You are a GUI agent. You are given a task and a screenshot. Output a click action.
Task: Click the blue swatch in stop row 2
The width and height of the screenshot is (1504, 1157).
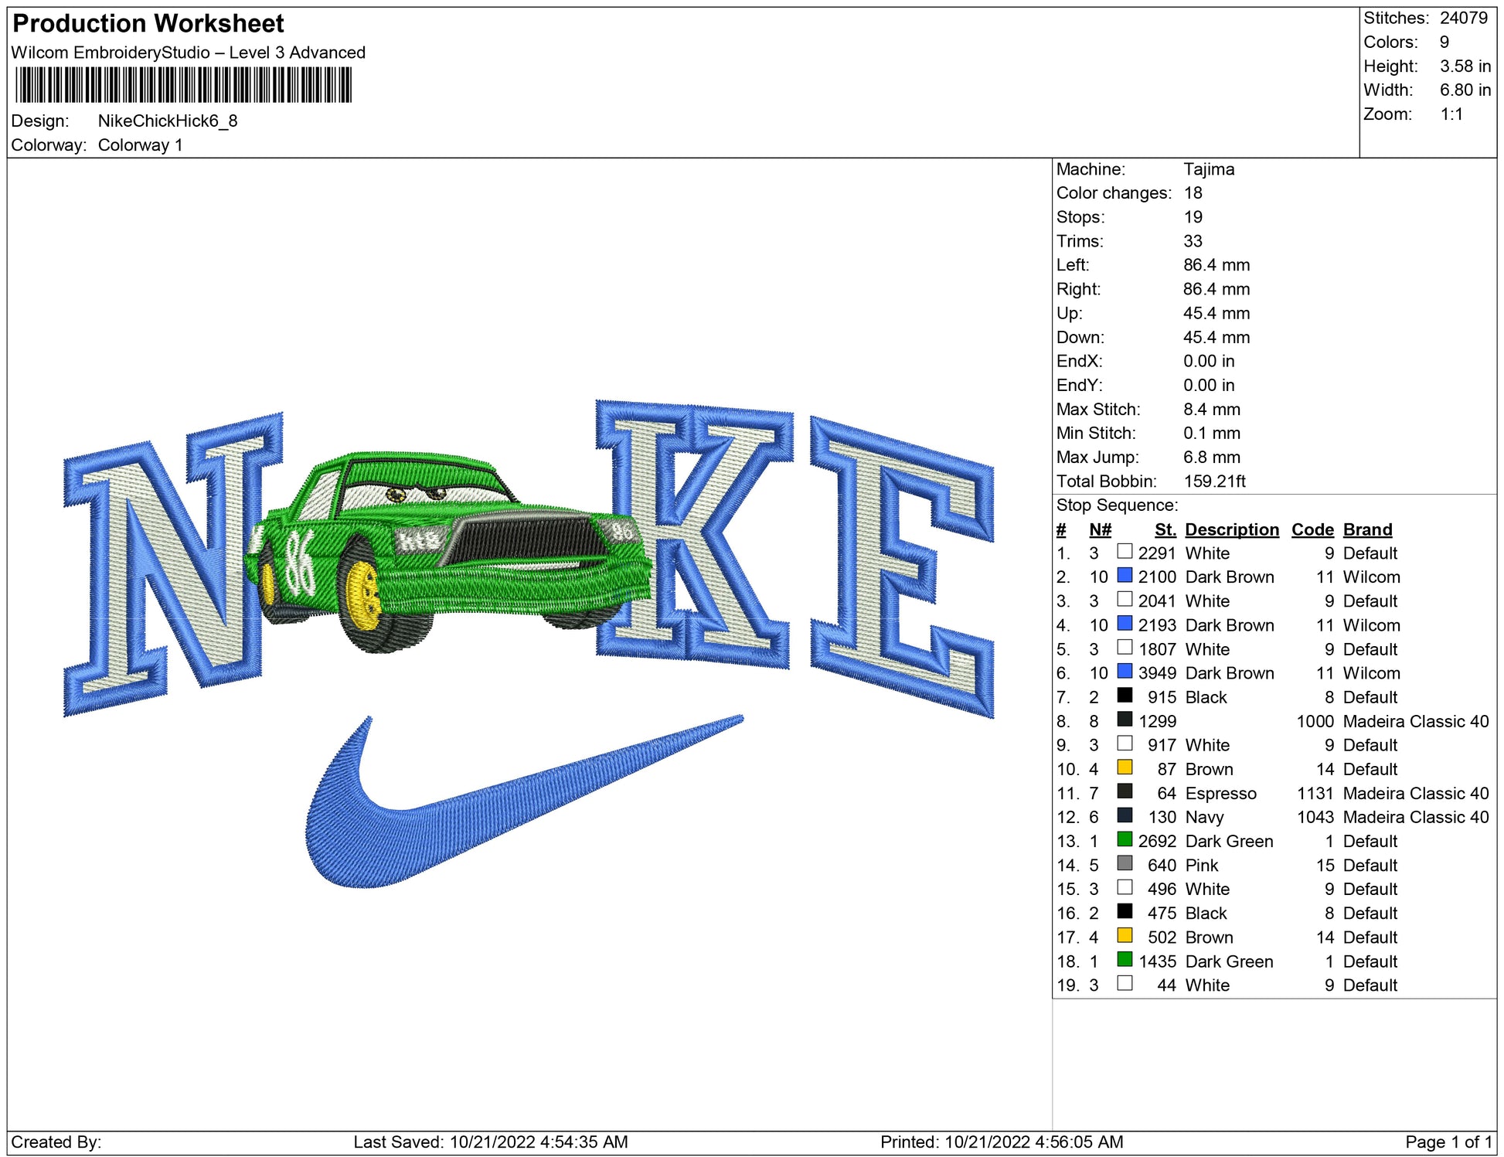[1125, 576]
